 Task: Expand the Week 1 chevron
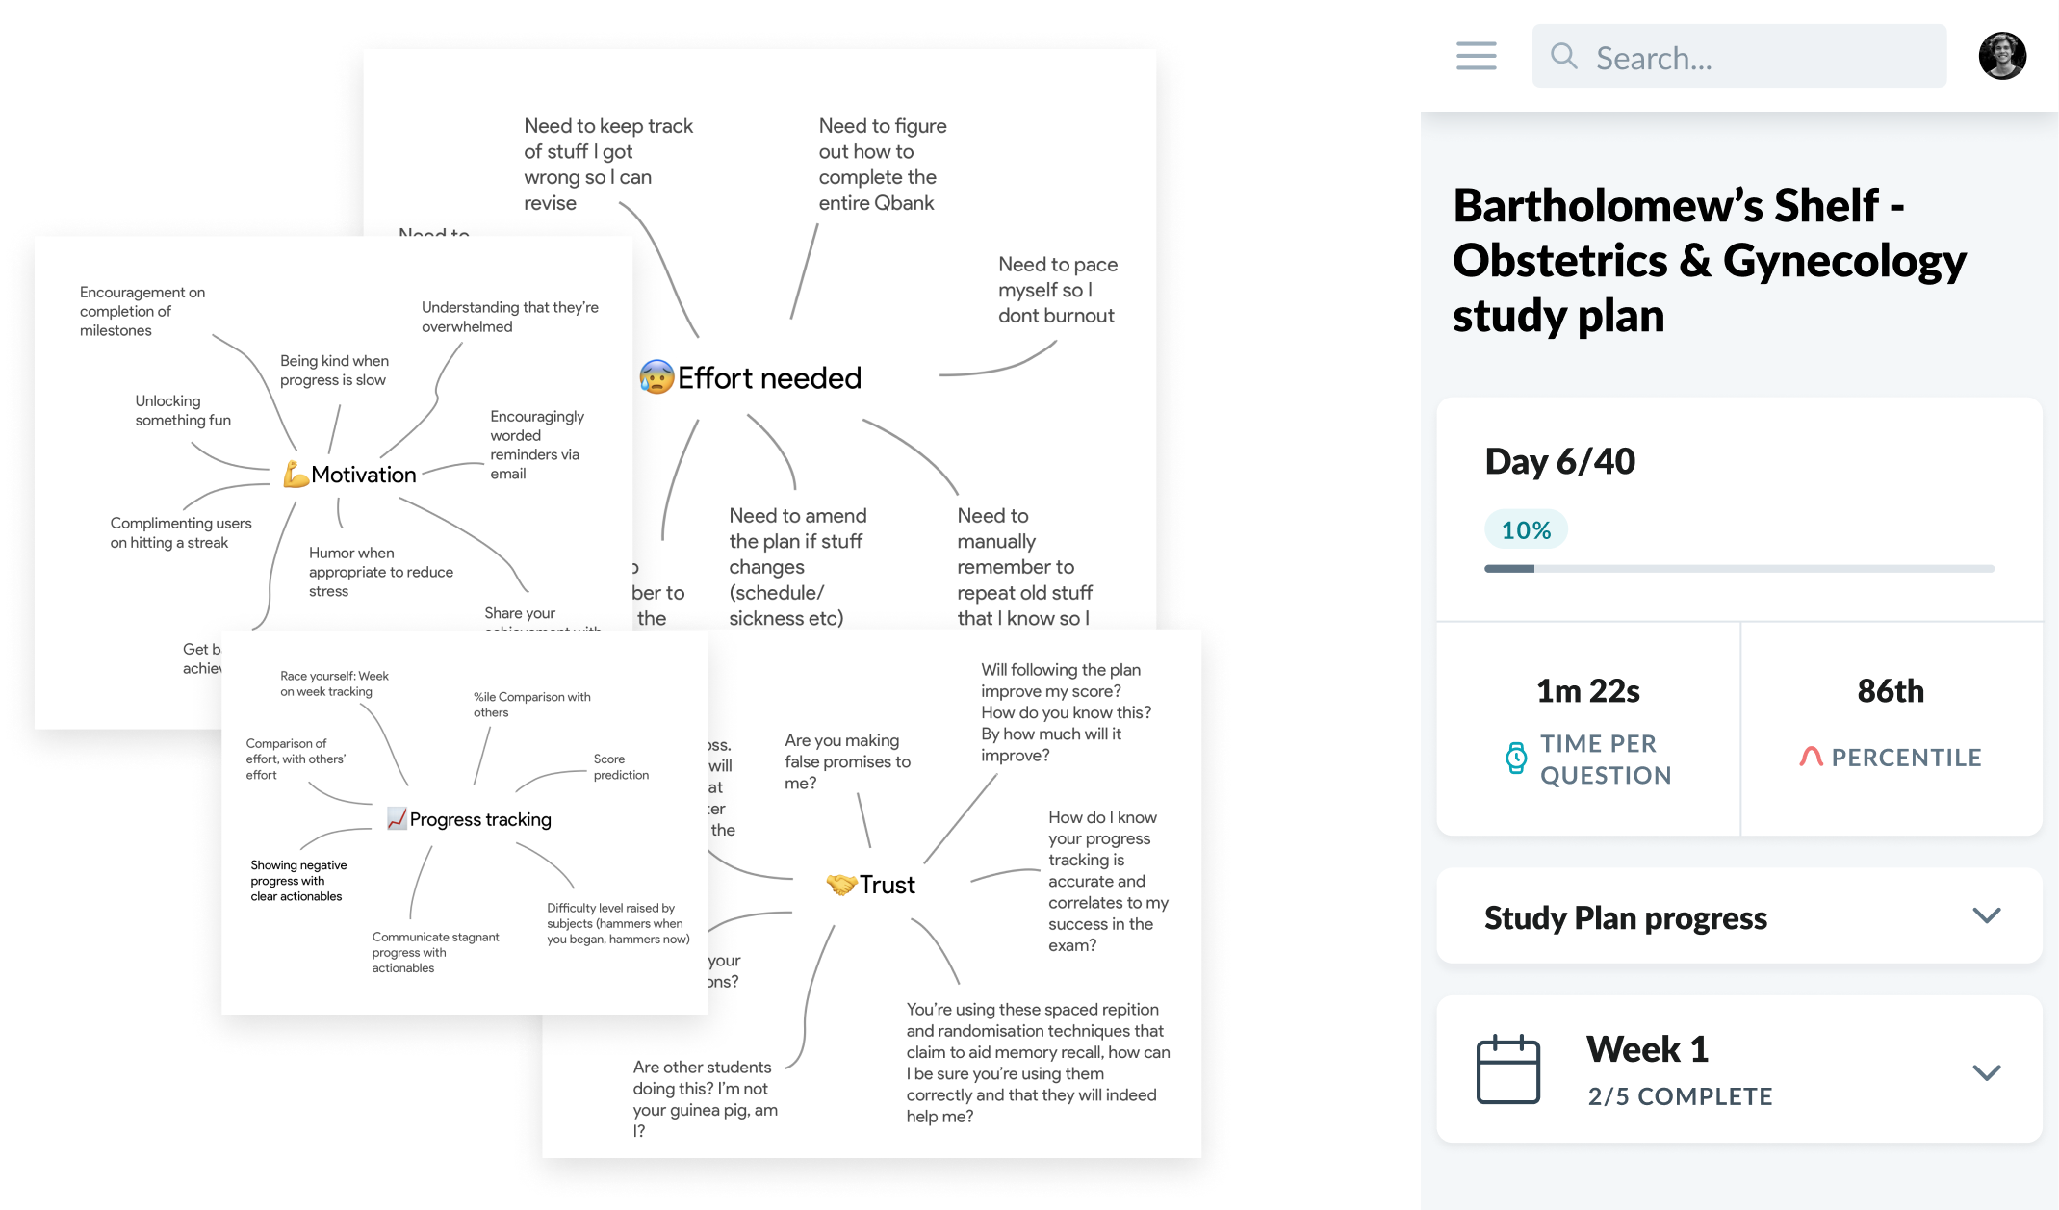[1987, 1071]
